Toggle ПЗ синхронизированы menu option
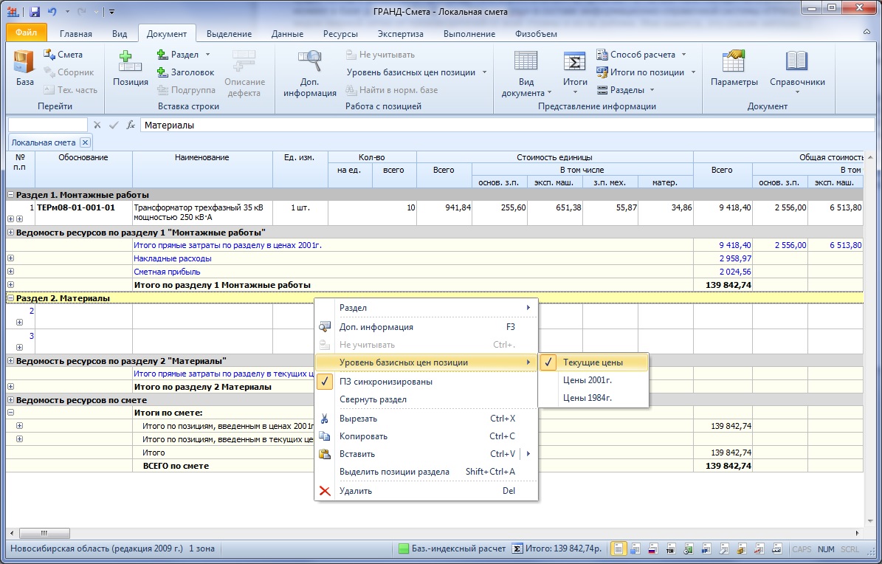This screenshot has height=564, width=882. 385,382
